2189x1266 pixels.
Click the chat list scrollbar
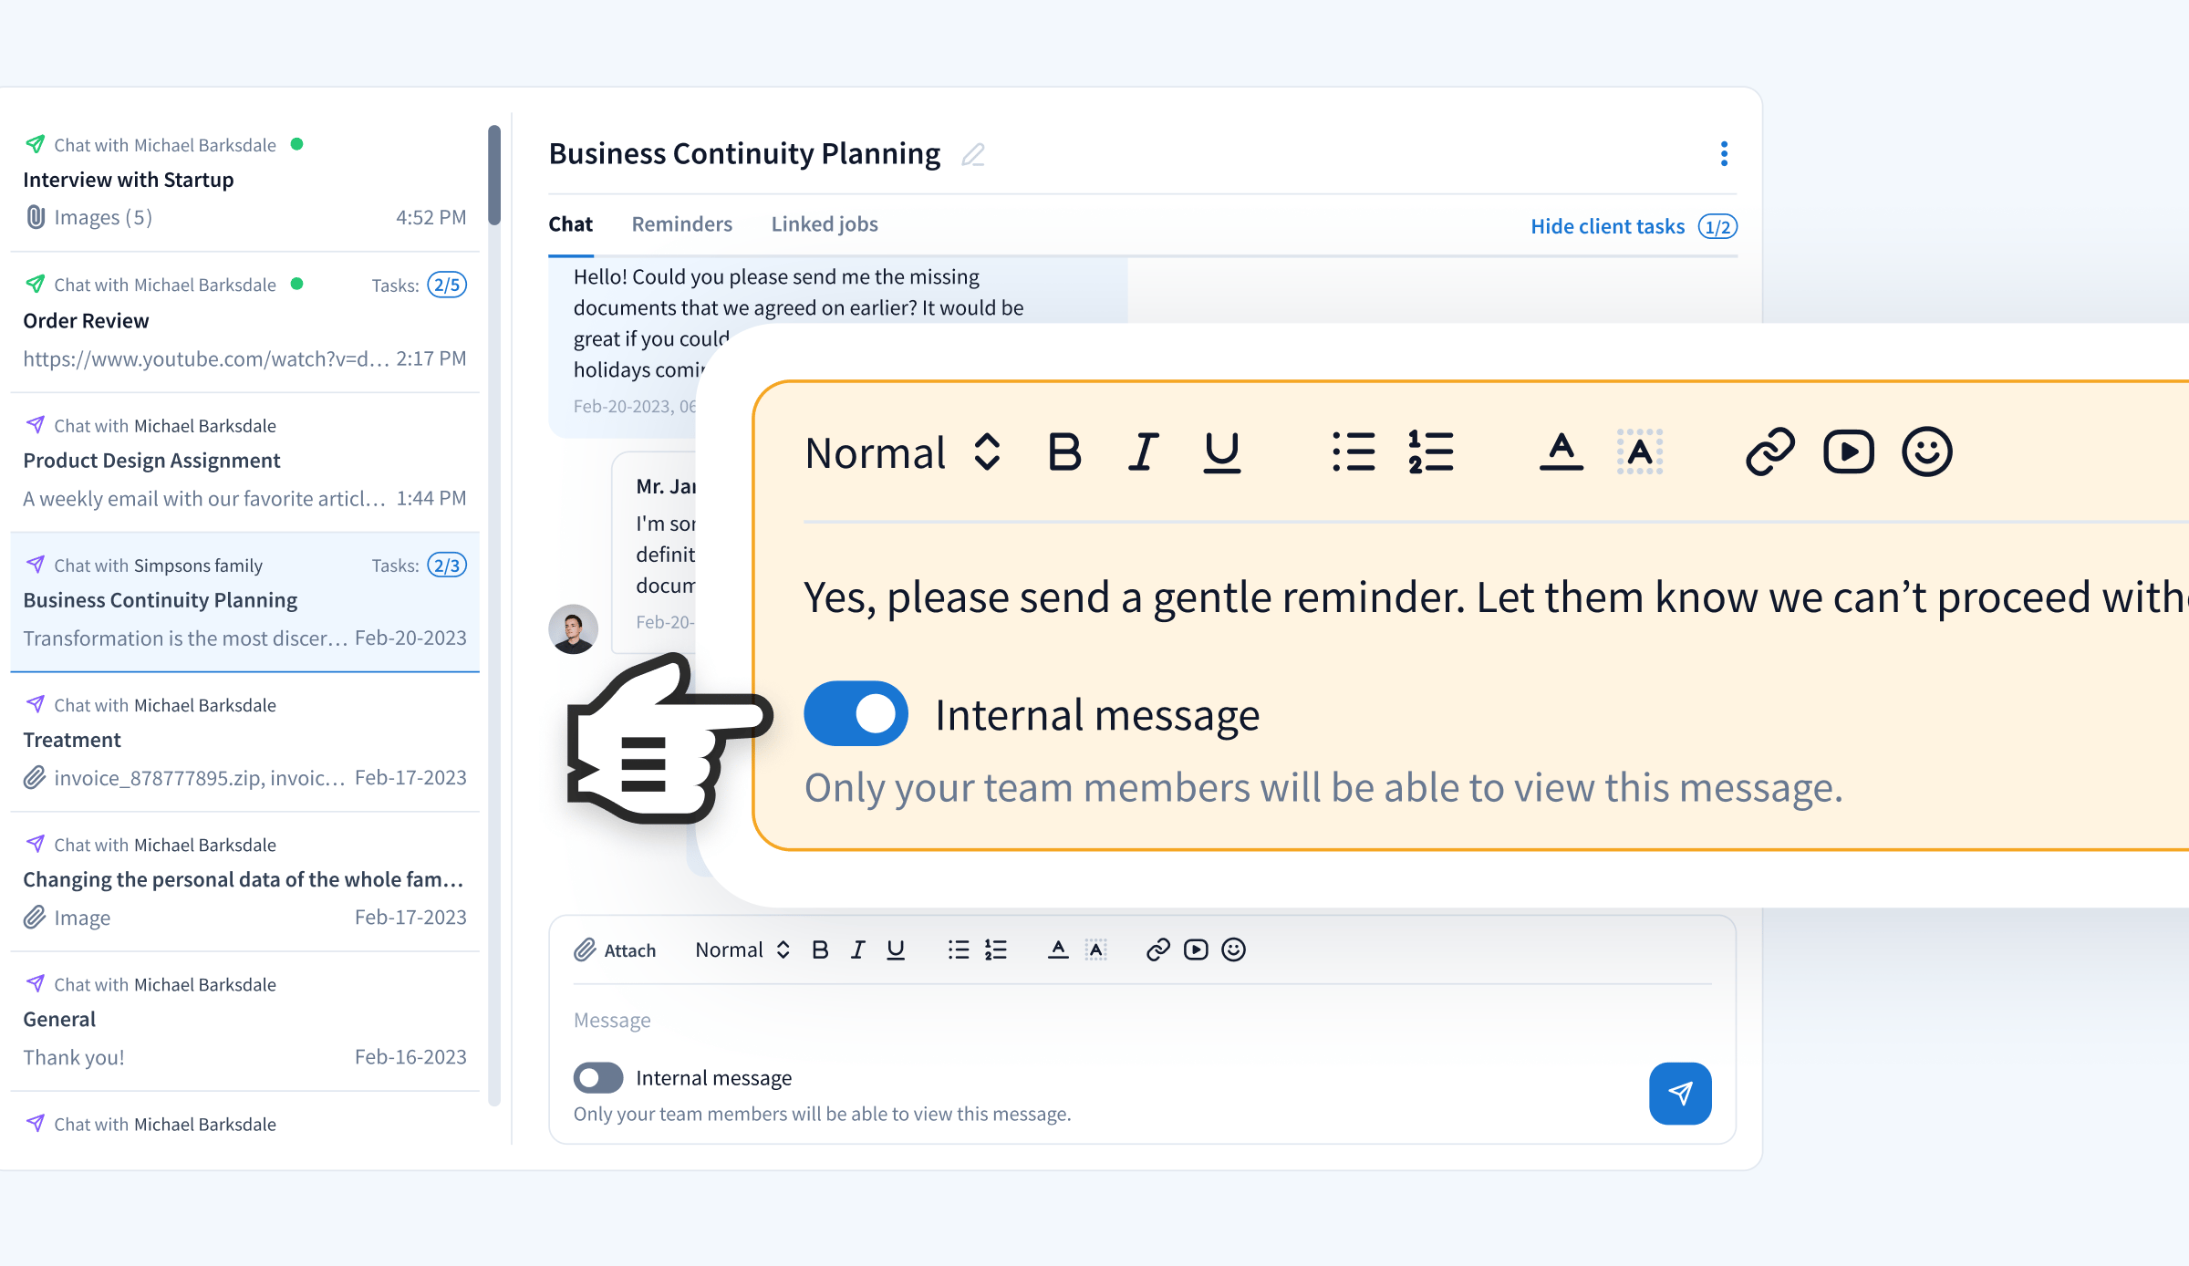tap(494, 175)
